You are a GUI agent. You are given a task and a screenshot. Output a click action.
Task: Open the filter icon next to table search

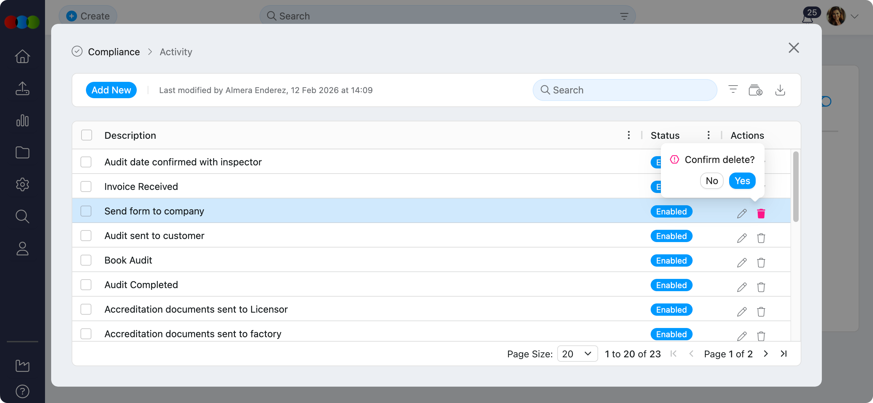(733, 90)
